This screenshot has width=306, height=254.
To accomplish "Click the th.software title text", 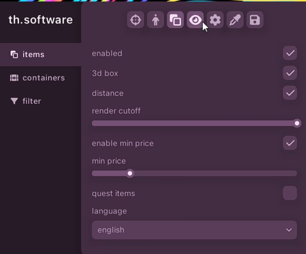I will pyautogui.click(x=41, y=20).
